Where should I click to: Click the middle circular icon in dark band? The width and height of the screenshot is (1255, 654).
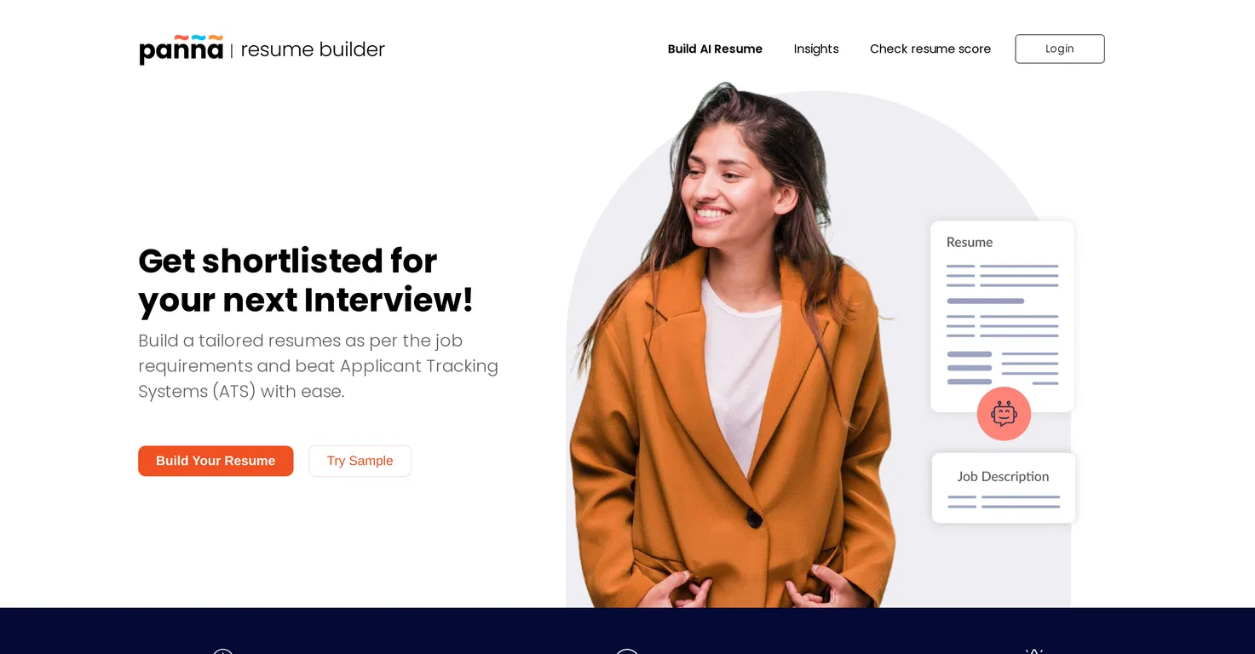(627, 651)
